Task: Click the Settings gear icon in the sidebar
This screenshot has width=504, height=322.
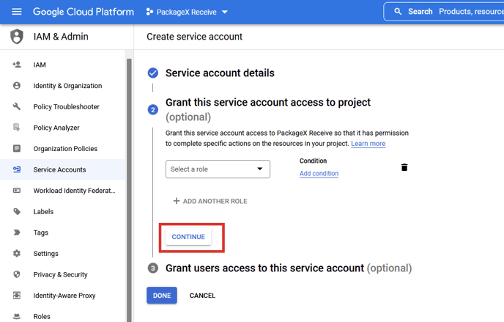Action: (x=17, y=254)
